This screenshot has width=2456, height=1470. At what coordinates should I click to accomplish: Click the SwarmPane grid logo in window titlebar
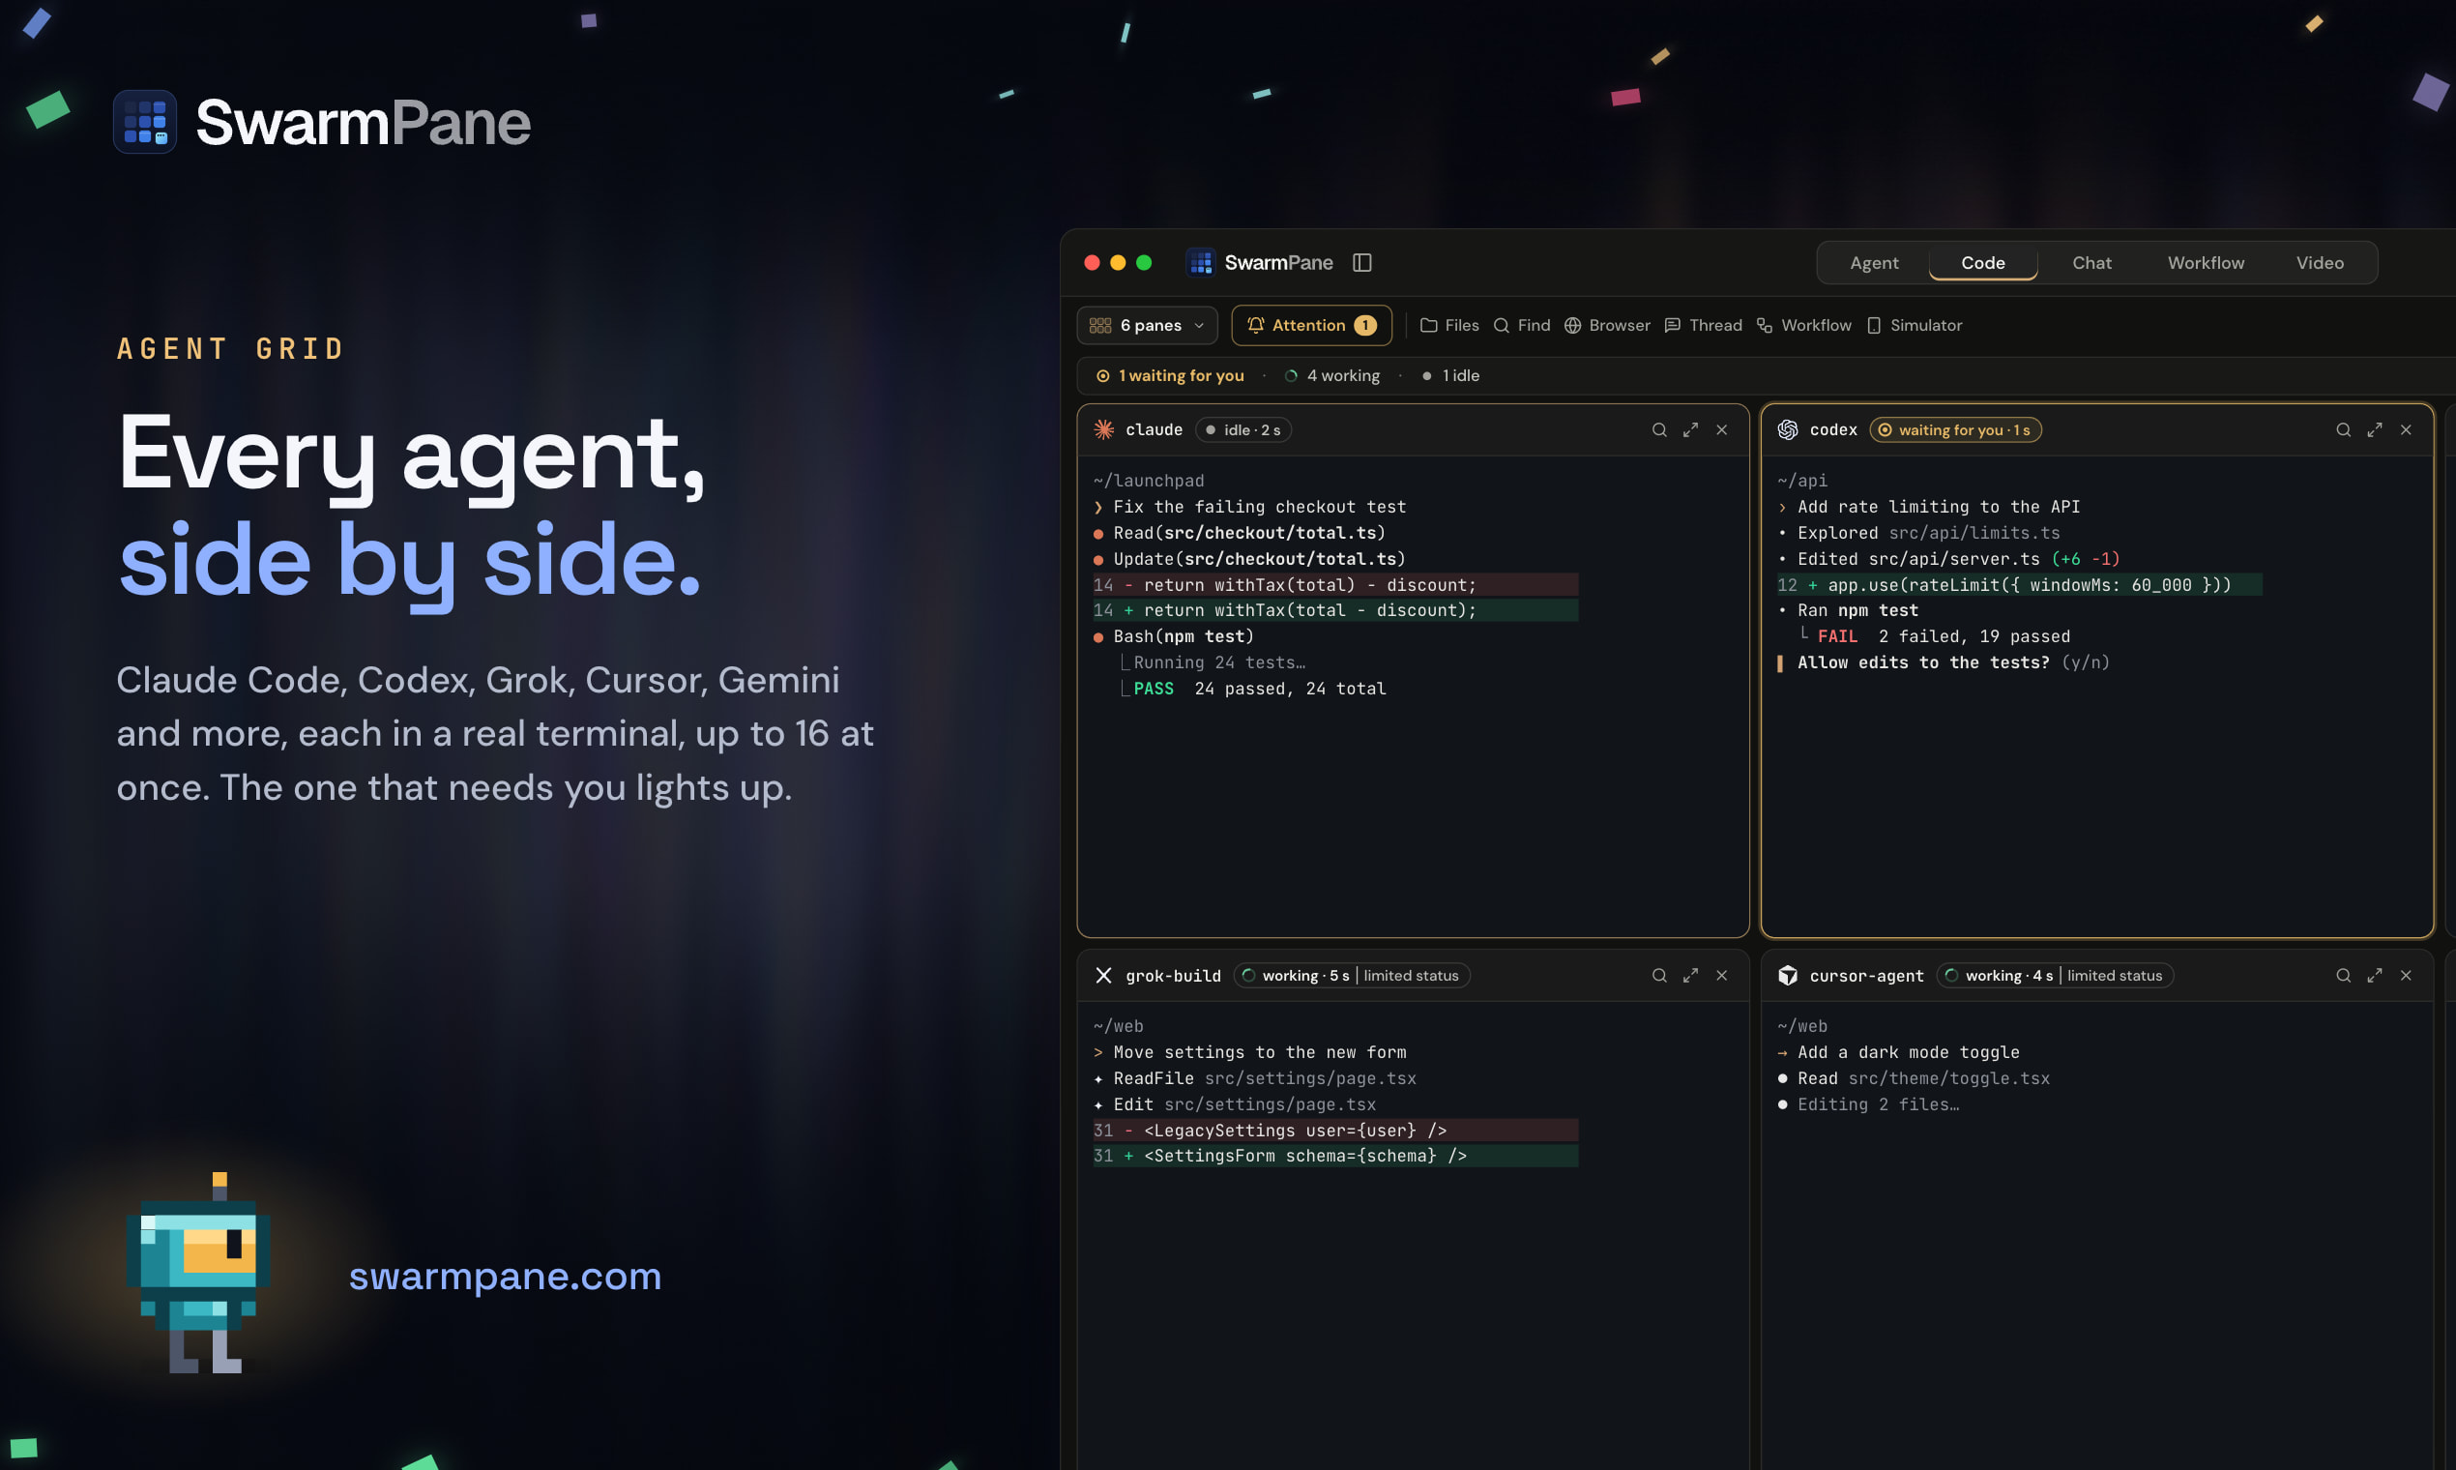(1200, 262)
